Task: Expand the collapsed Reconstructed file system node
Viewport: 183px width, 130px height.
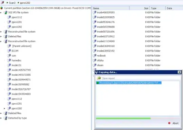Action: [1, 32]
